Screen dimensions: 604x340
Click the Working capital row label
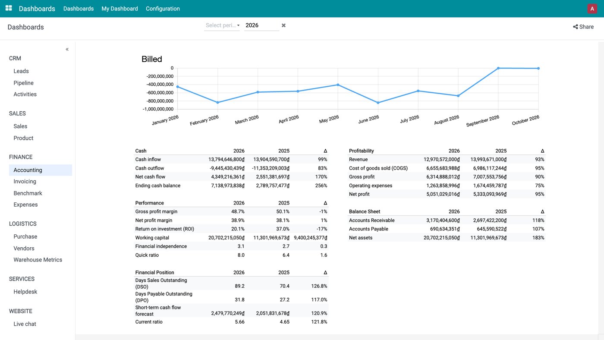pyautogui.click(x=152, y=238)
